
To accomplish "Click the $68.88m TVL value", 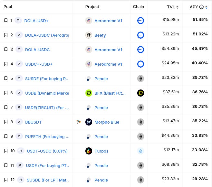I will [170, 164].
